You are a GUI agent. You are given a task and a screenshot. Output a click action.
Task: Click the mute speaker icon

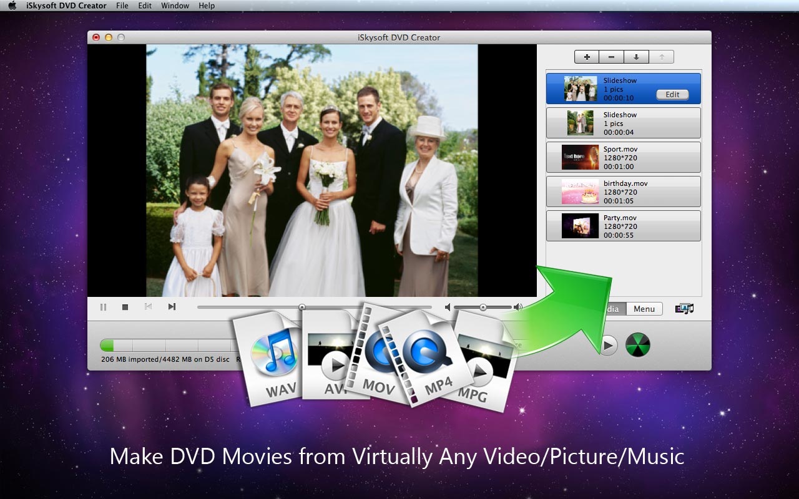tap(448, 307)
